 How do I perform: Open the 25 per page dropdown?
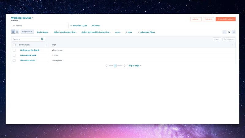point(135,66)
